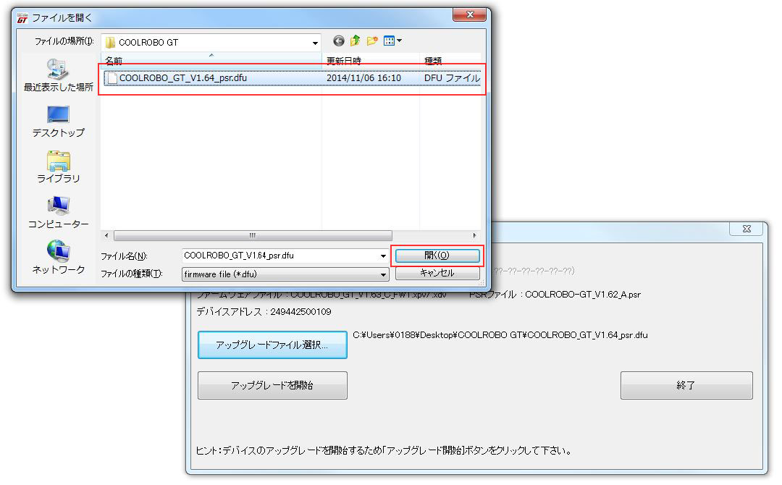Create a new folder icon
The image size is (782, 485).
coord(372,41)
